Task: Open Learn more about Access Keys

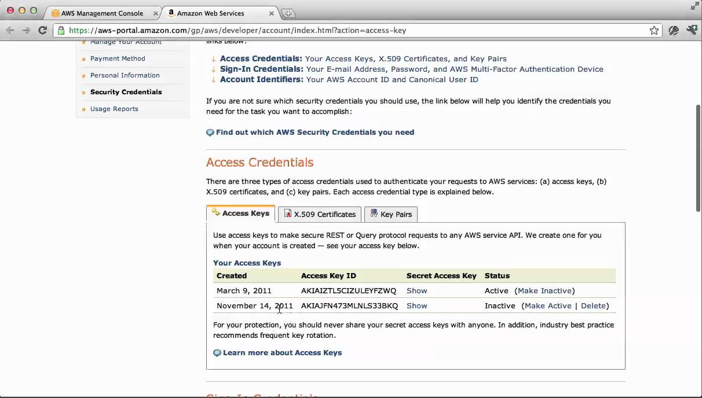Action: point(283,353)
